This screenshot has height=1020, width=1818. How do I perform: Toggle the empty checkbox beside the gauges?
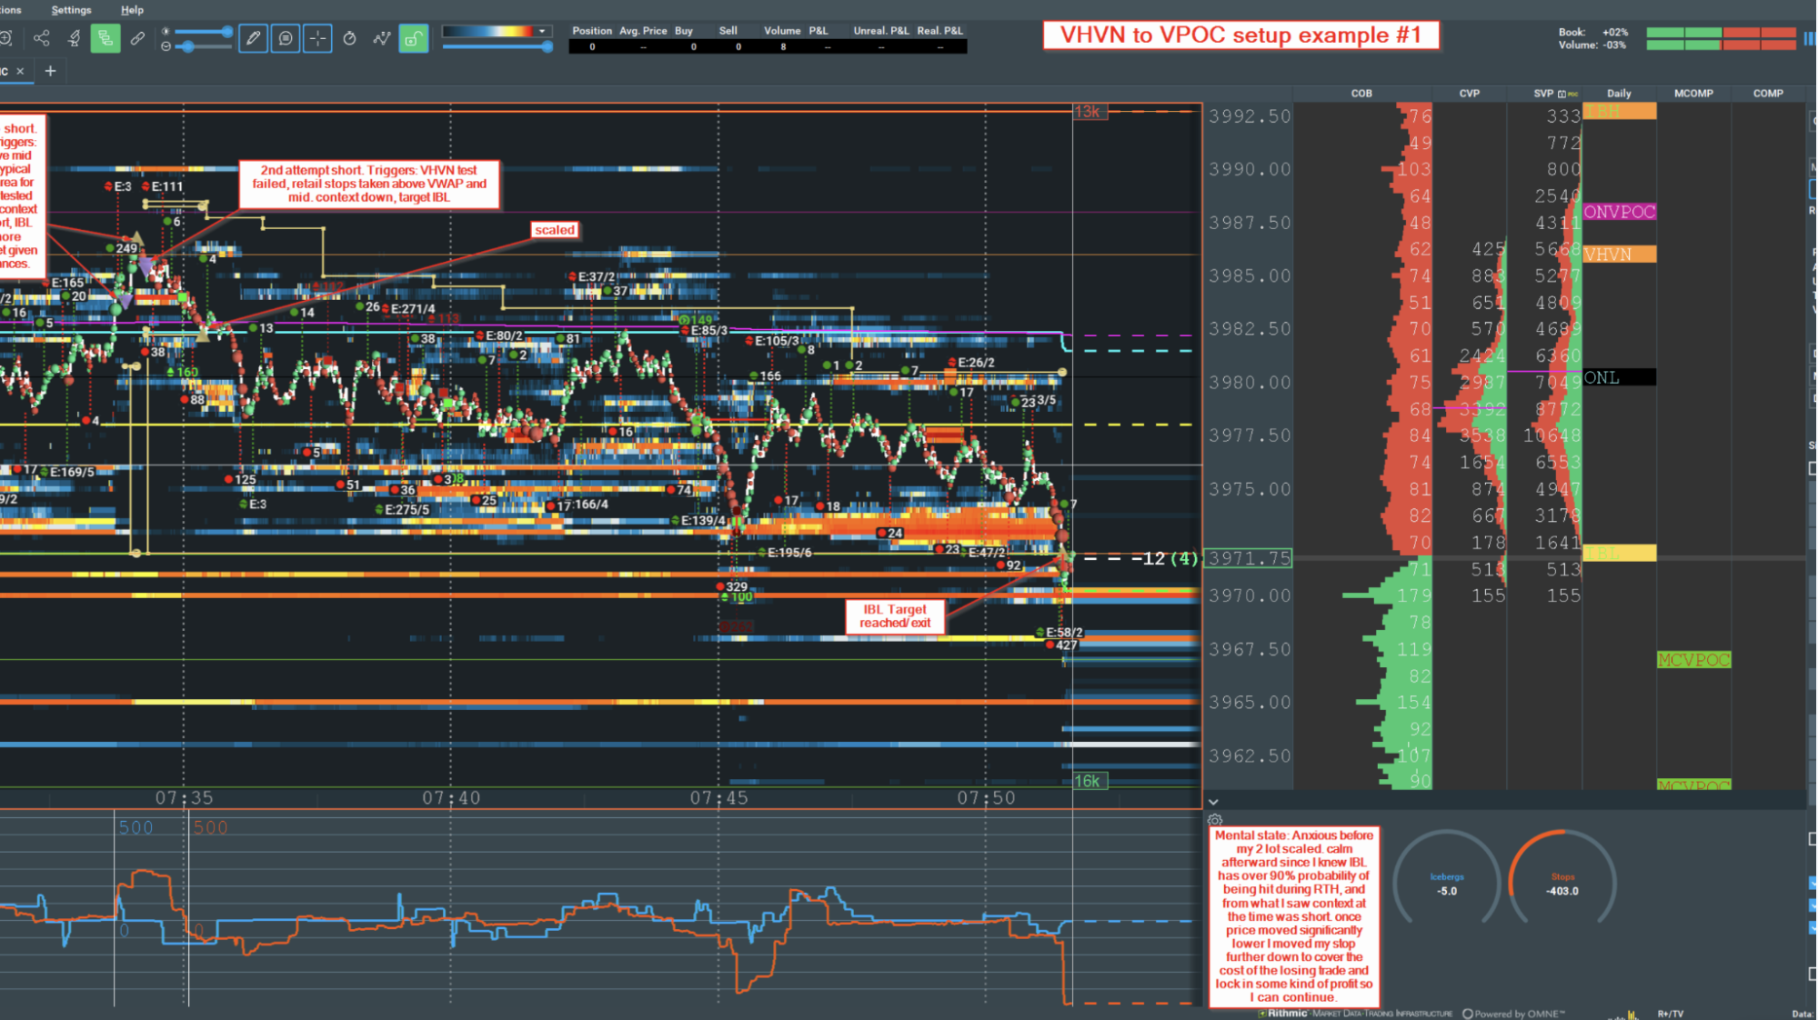click(x=1812, y=839)
